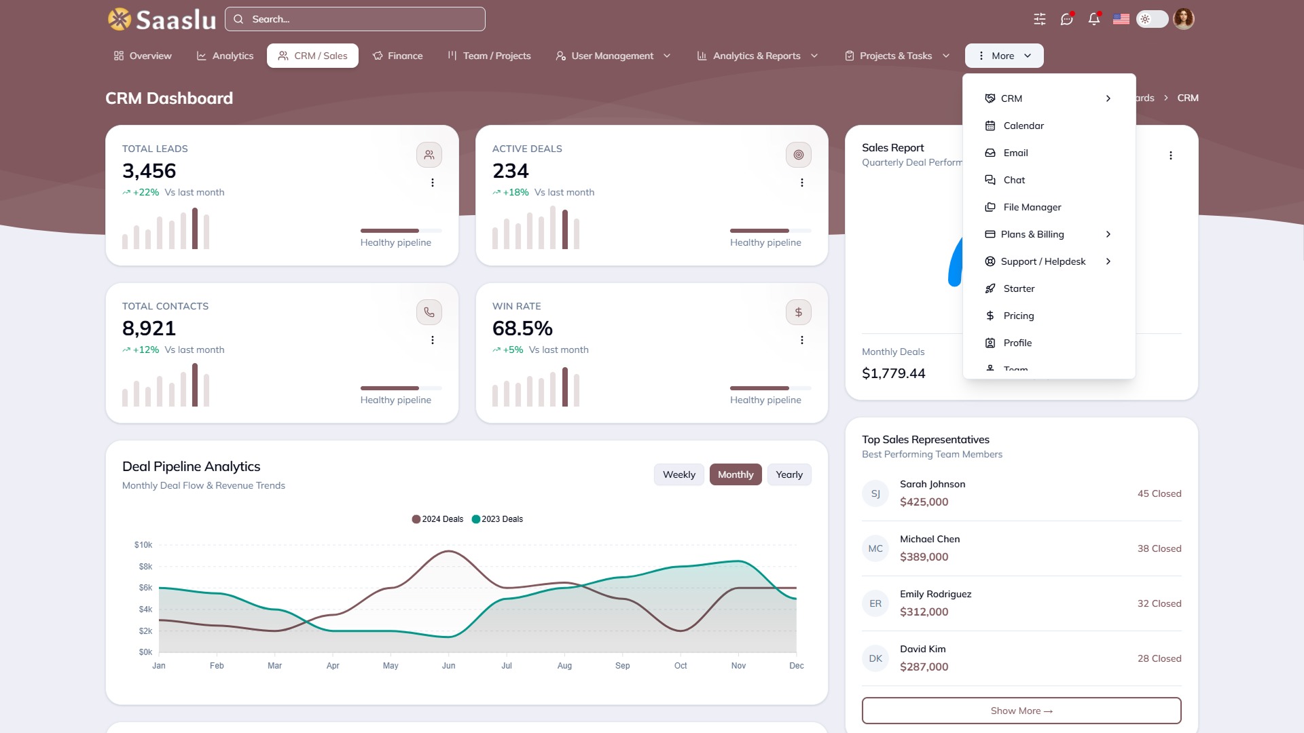Toggle the 2023 Deals legend series

tap(498, 519)
